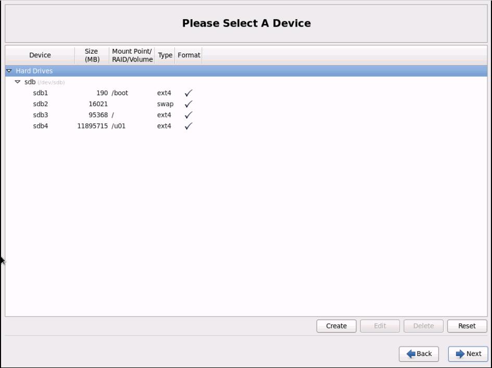Viewport: 492px width, 368px height.
Task: Click the Next button arrow icon
Action: pyautogui.click(x=460, y=354)
